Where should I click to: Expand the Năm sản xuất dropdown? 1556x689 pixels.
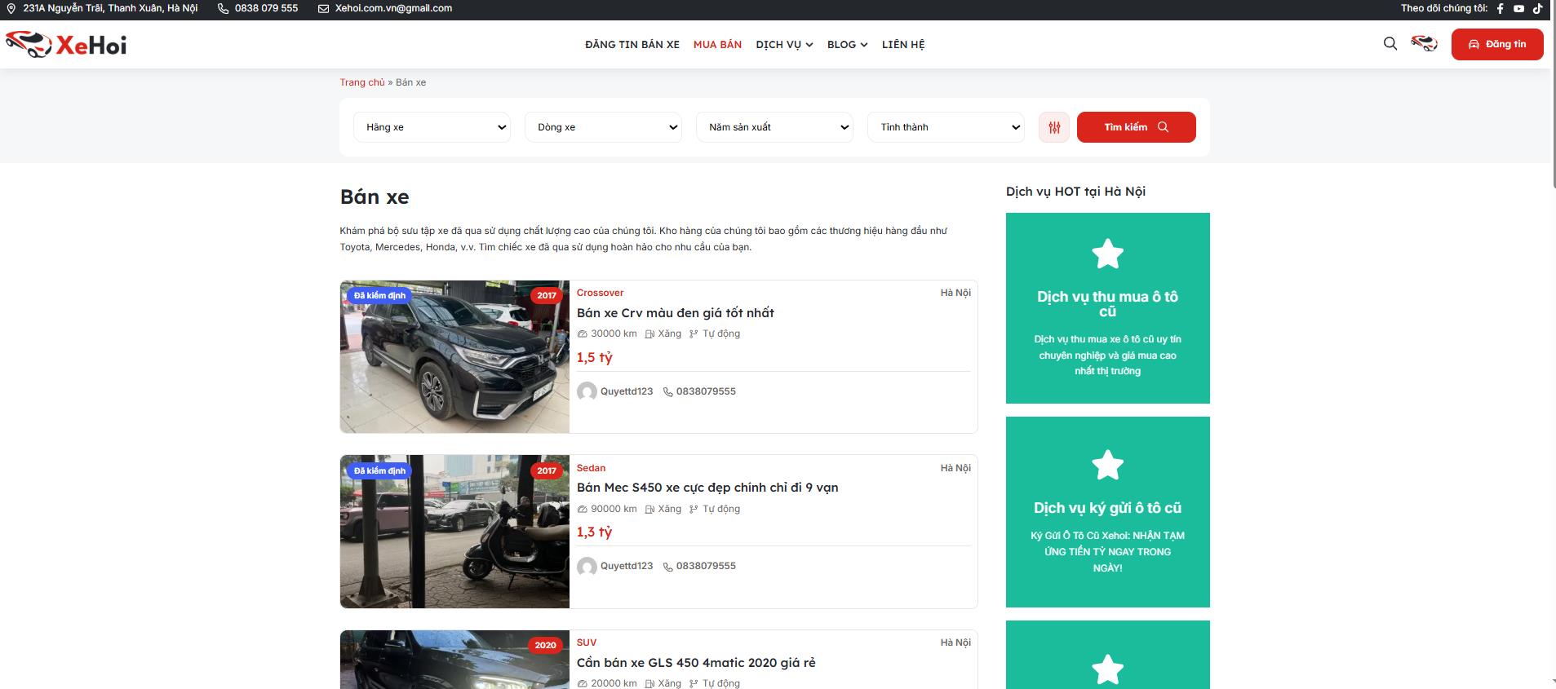(x=775, y=127)
